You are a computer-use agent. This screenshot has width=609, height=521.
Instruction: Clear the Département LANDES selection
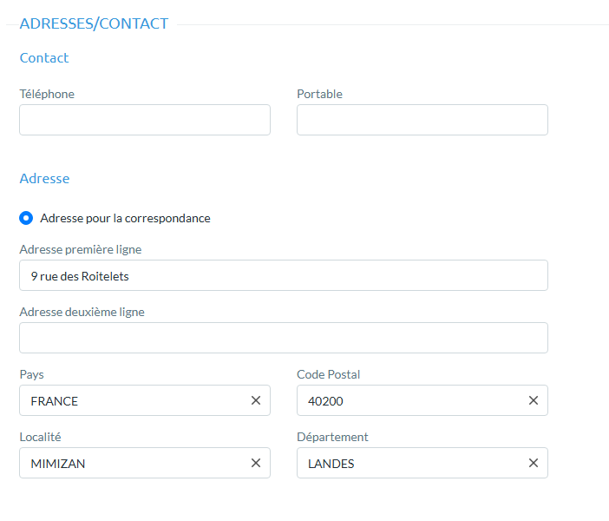534,463
